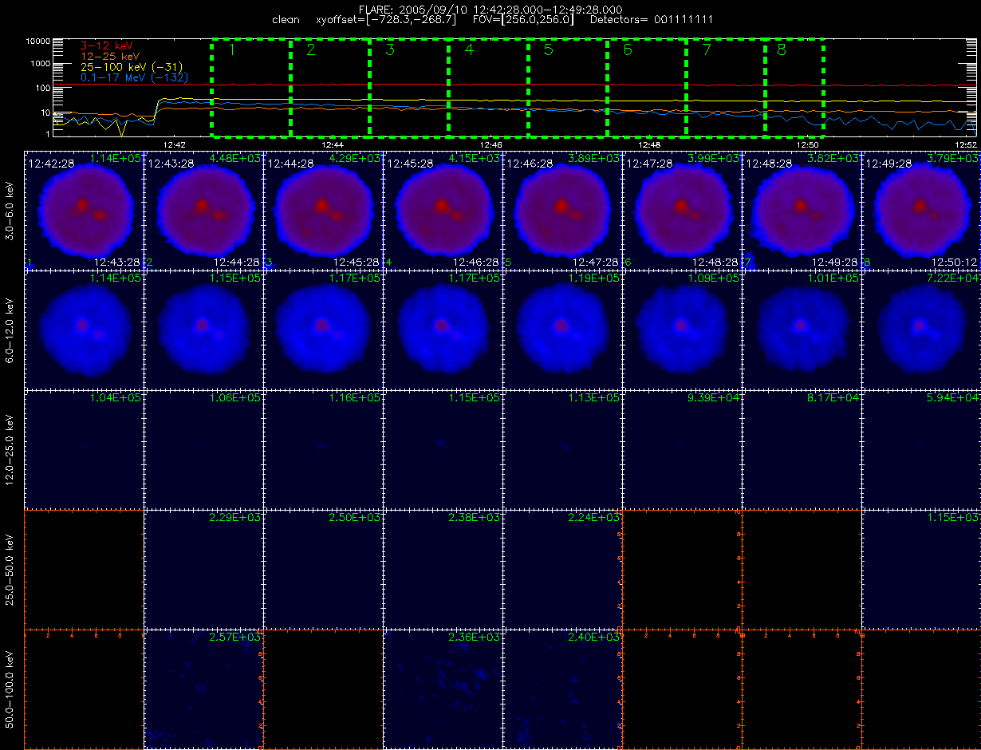Open the 6.0-12.0 keV image with peak 1.09E+05
981x750 pixels.
click(x=682, y=330)
